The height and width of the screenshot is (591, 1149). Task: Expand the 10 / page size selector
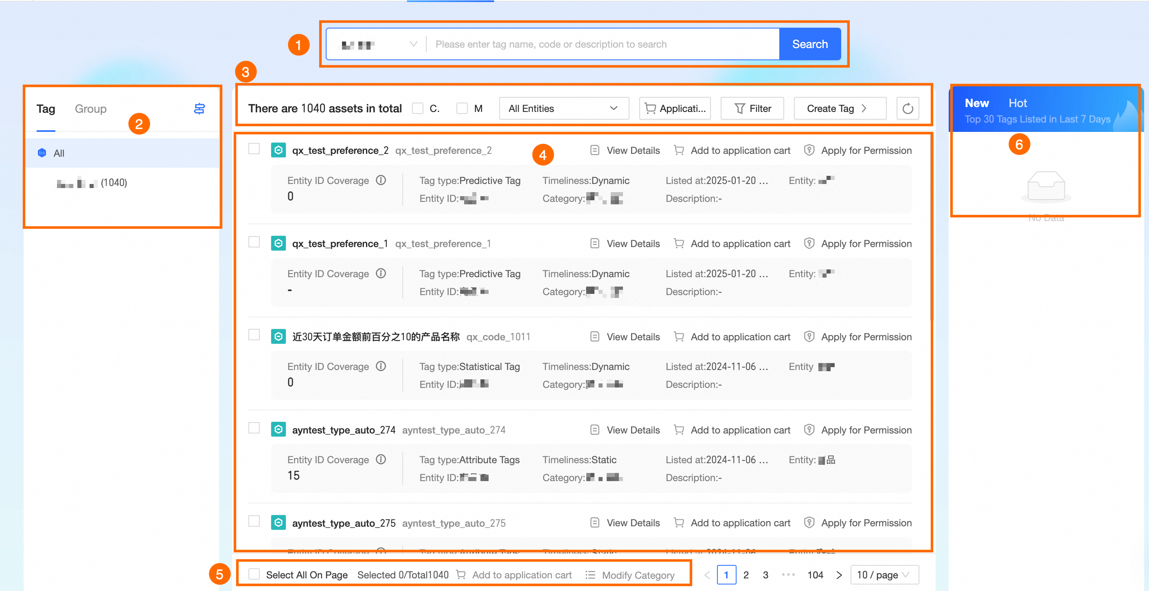point(884,574)
